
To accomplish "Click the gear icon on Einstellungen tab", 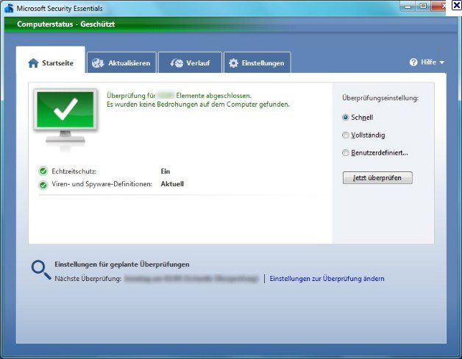I will click(x=234, y=63).
